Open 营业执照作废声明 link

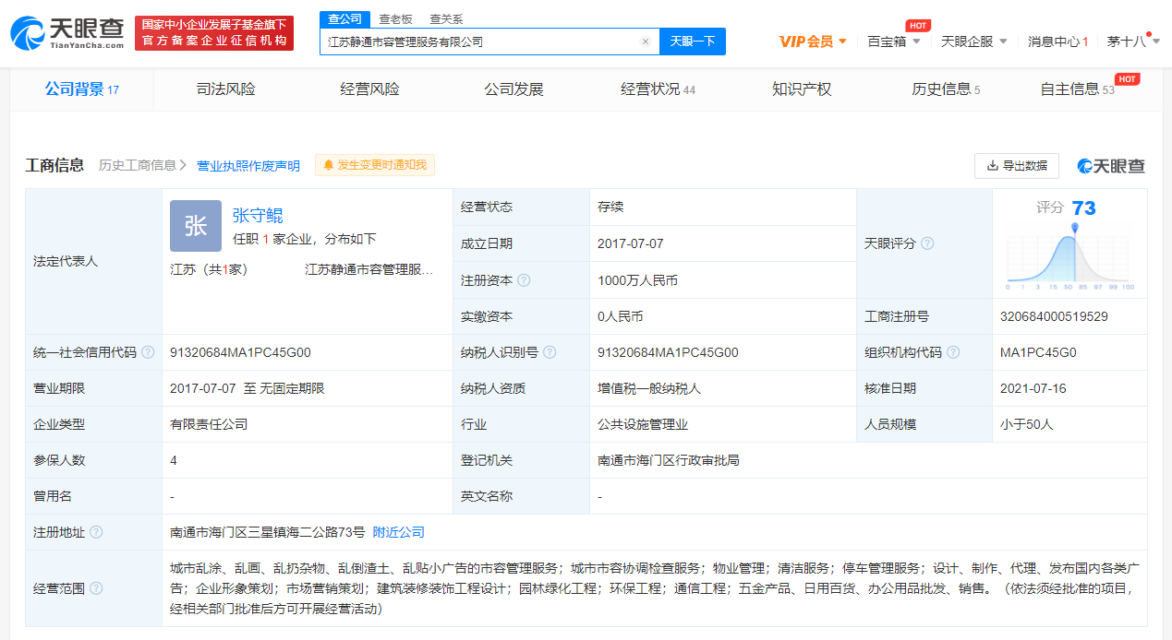248,166
